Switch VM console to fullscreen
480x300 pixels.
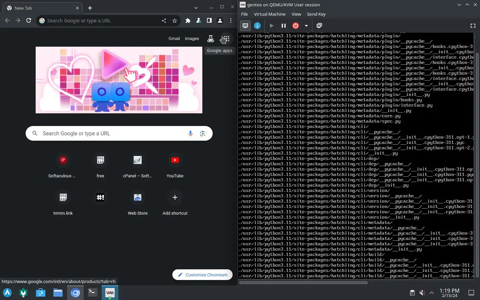tap(473, 26)
